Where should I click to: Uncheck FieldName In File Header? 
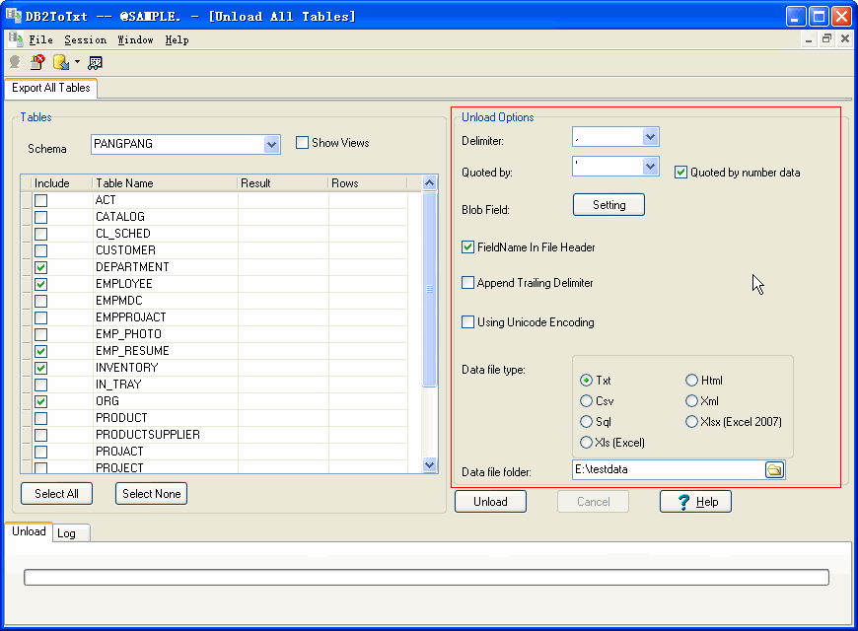[x=467, y=247]
